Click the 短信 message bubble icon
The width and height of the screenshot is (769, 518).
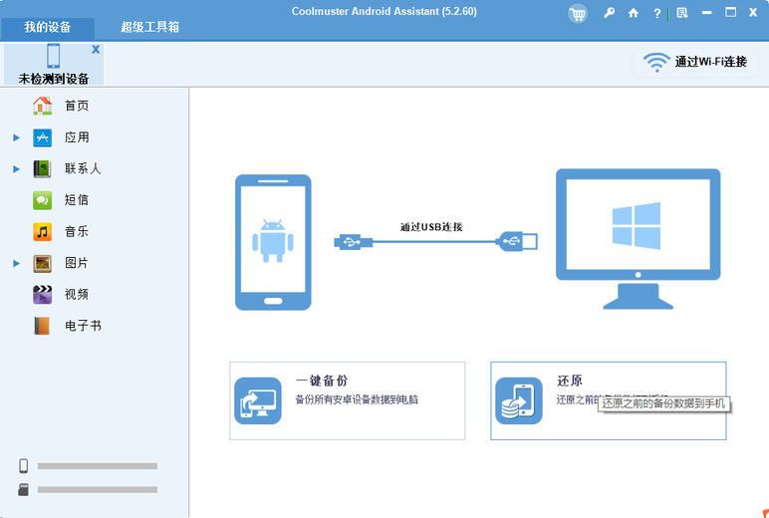[x=42, y=200]
